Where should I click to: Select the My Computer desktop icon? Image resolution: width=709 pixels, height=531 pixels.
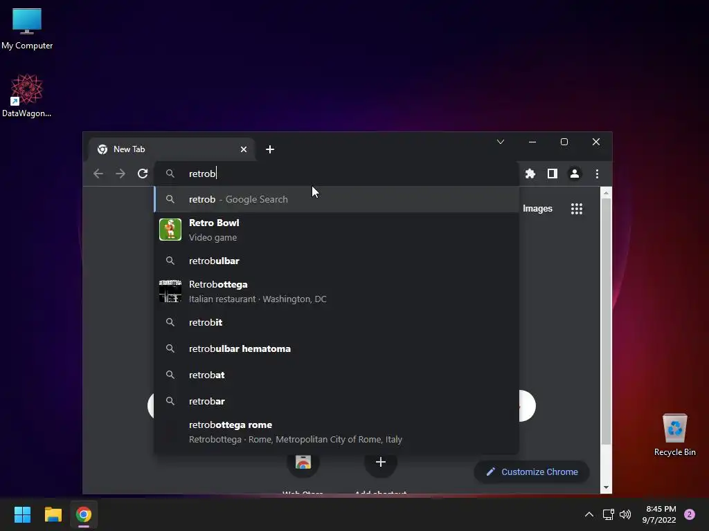27,29
